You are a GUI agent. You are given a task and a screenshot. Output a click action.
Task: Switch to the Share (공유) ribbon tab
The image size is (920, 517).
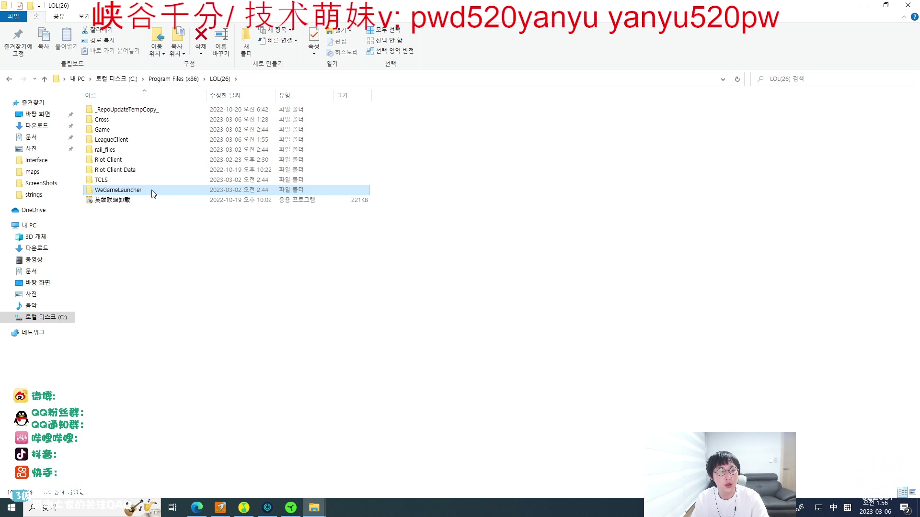pyautogui.click(x=59, y=16)
